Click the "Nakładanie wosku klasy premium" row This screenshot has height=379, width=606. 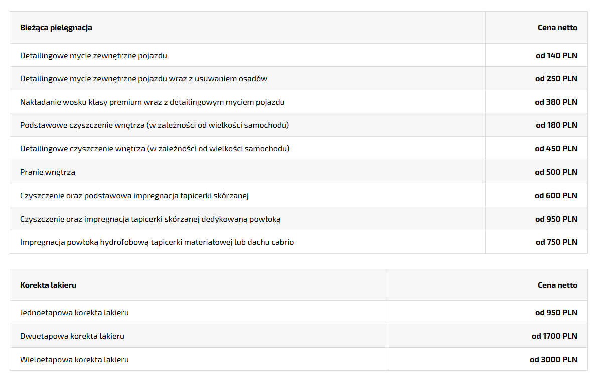[x=152, y=102]
